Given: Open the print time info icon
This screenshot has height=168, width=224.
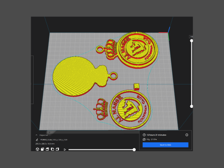Looking at the screenshot, I should pos(187,135).
